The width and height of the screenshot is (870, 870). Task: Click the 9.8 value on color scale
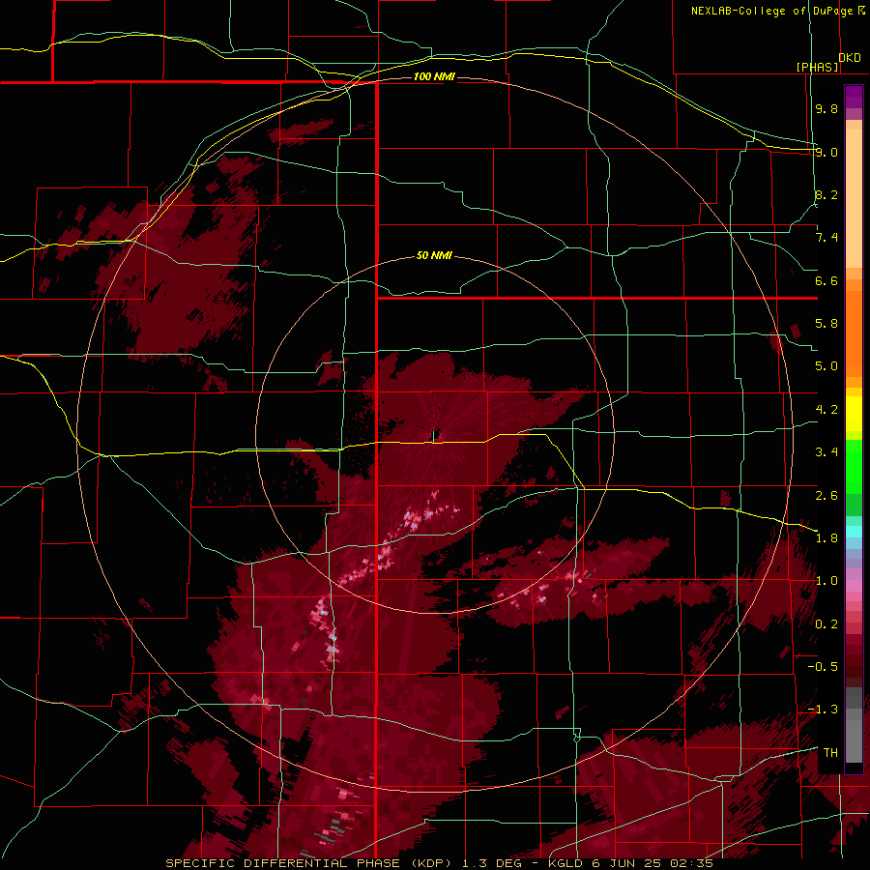(x=826, y=108)
